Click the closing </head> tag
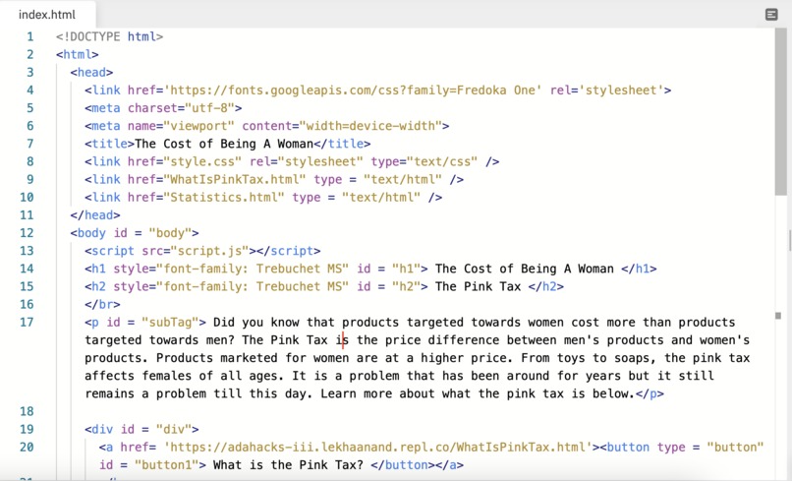792x481 pixels. pos(95,215)
